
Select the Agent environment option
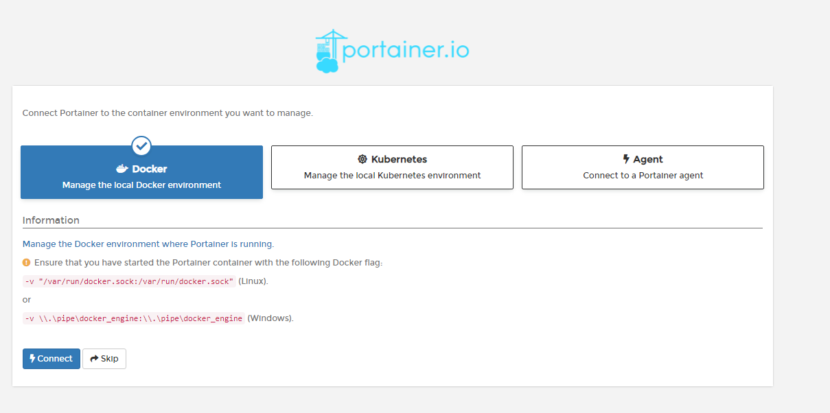(643, 167)
